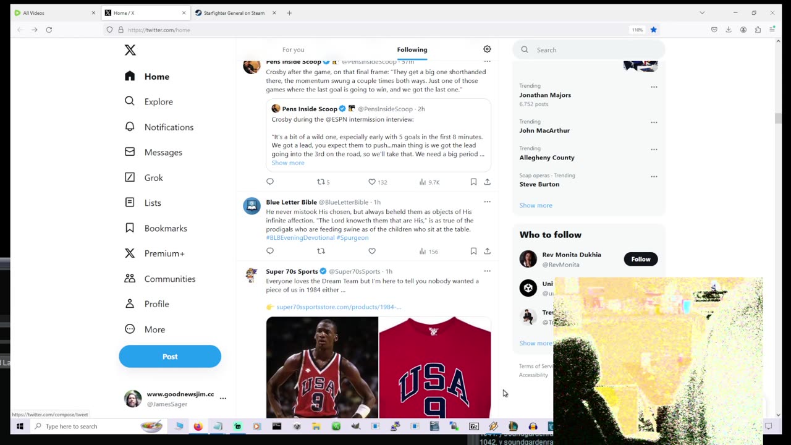Open the list all tabs dropdown

tap(702, 12)
